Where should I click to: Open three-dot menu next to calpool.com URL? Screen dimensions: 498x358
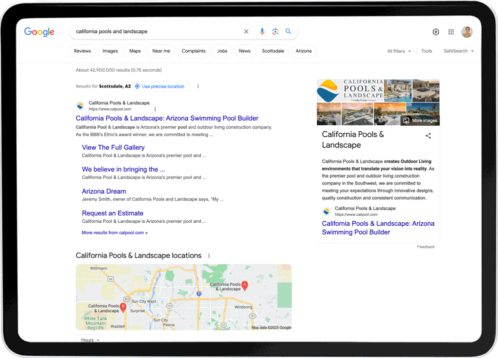155,109
